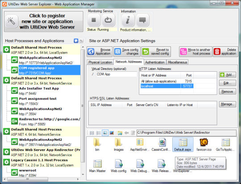Select the Default.aspx file
Screen dimensions: 241x184
point(183,144)
